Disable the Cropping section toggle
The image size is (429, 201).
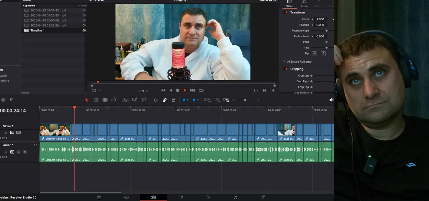286,69
